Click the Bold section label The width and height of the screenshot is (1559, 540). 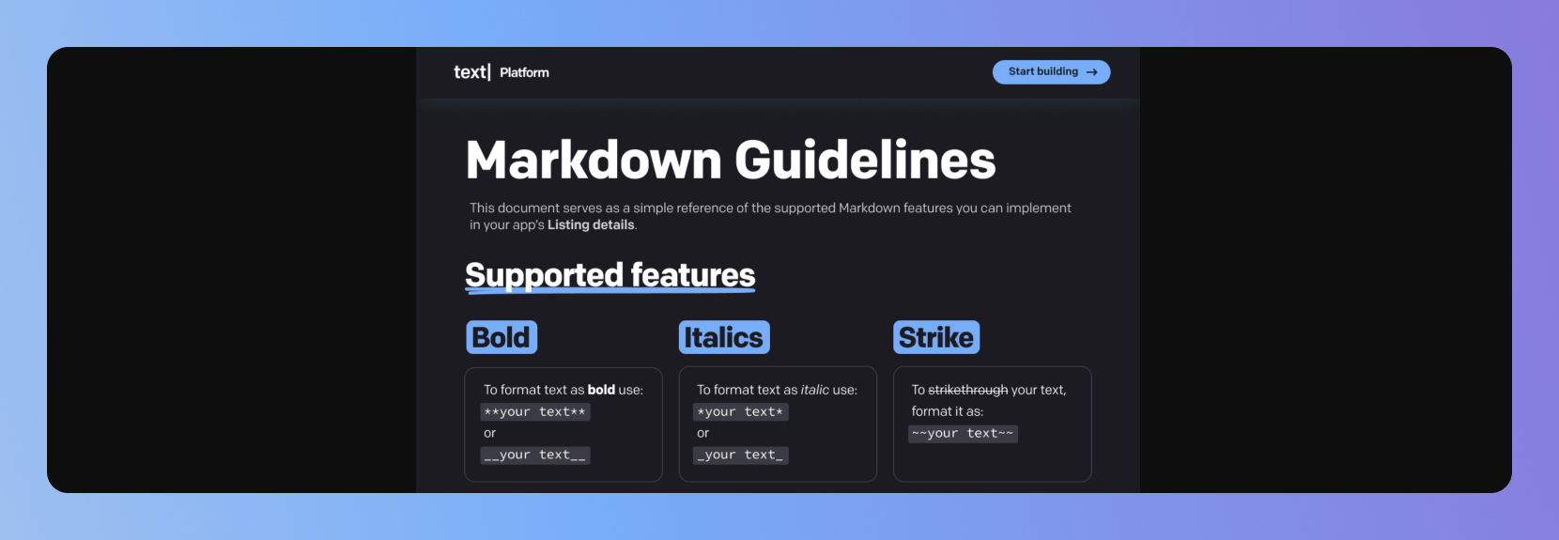[x=501, y=337]
